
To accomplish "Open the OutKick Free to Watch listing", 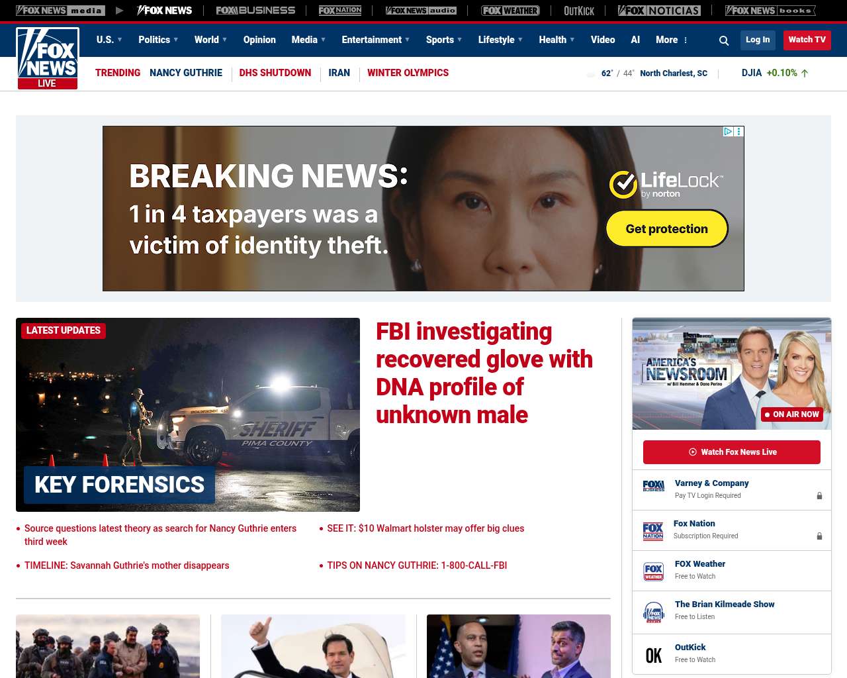I will 732,654.
